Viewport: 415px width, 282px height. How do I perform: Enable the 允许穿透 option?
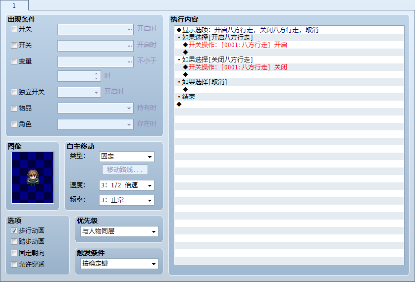(14, 264)
